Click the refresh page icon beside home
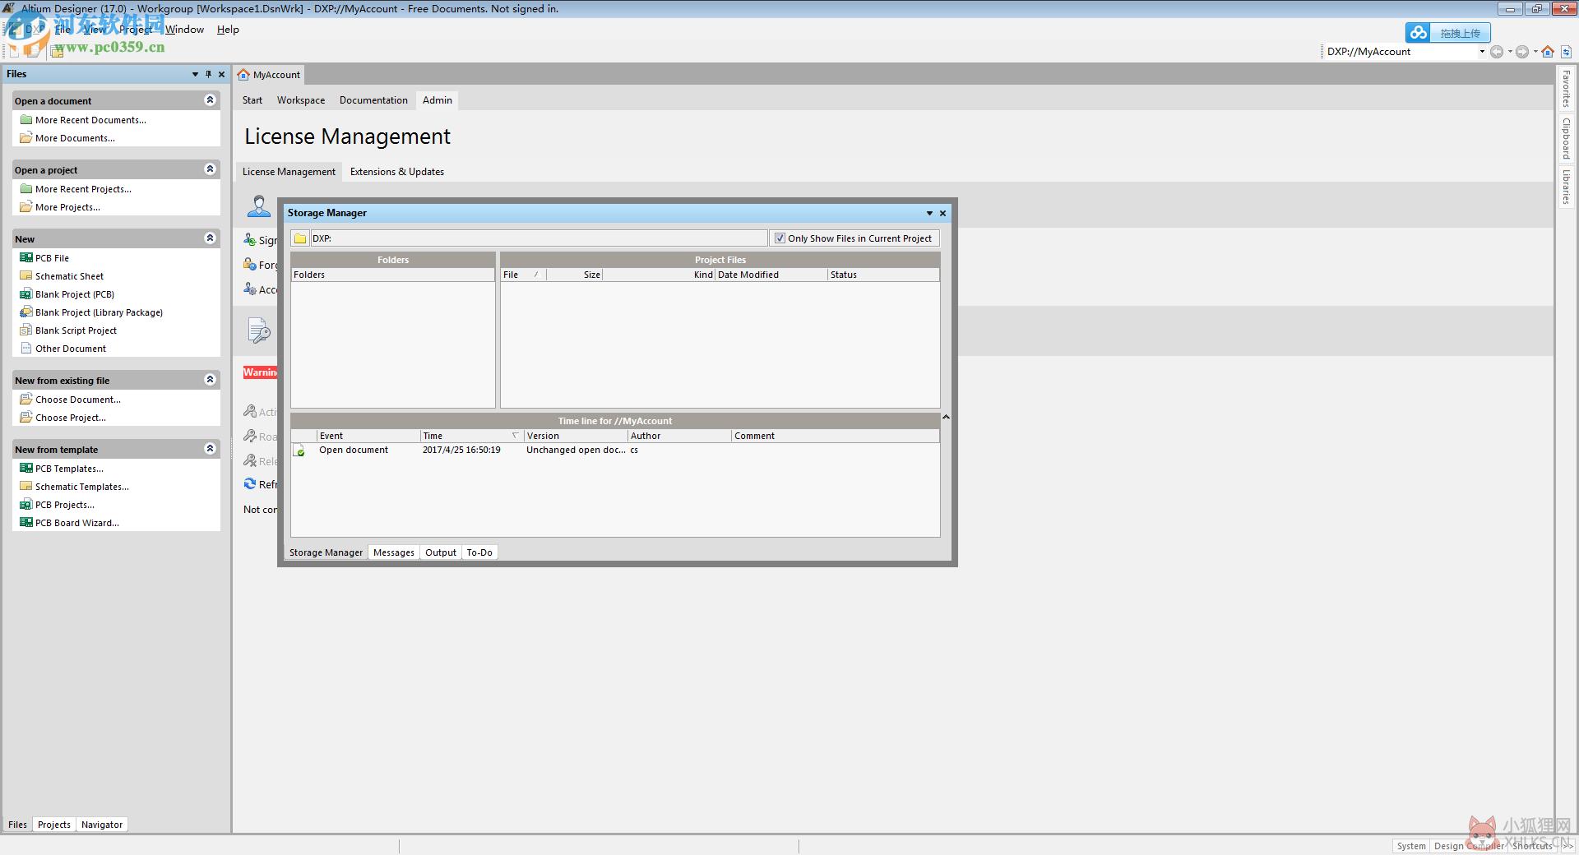The width and height of the screenshot is (1579, 855). (x=1567, y=52)
